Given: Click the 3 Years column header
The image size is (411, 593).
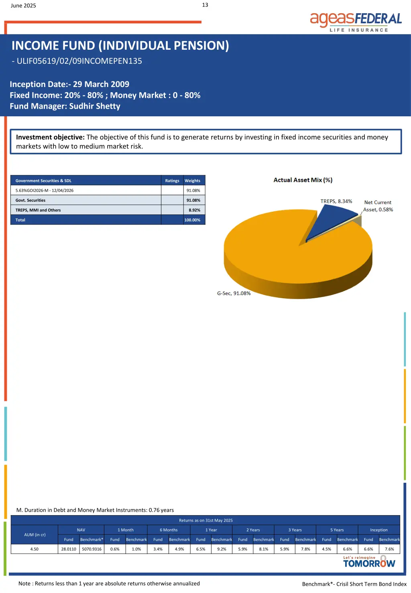Looking at the screenshot, I should point(295,530).
